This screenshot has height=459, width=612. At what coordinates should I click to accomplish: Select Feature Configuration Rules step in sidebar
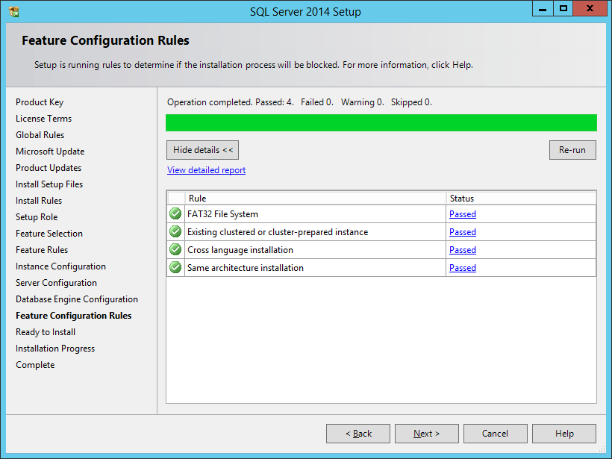(73, 316)
